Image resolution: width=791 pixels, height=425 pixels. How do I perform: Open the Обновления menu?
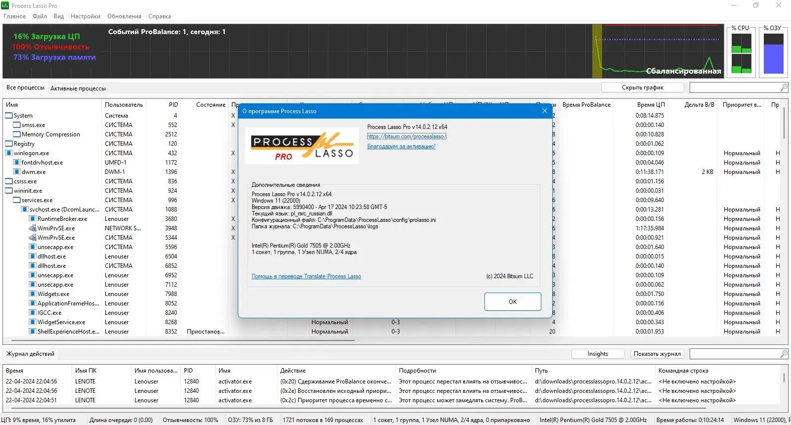(x=124, y=16)
